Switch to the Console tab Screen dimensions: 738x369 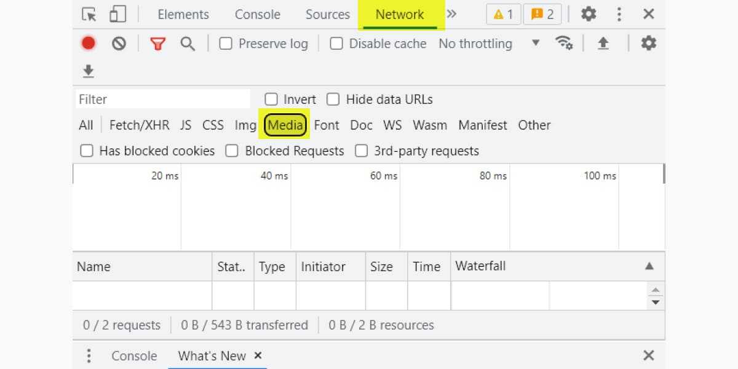point(257,14)
